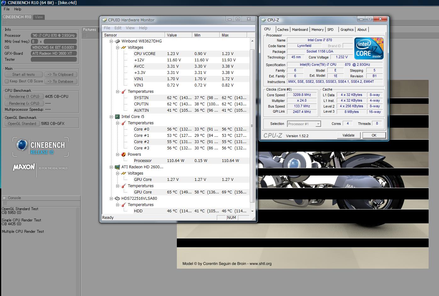The width and height of the screenshot is (439, 296).
Task: Toggle the Console checkbox
Action: [4, 198]
